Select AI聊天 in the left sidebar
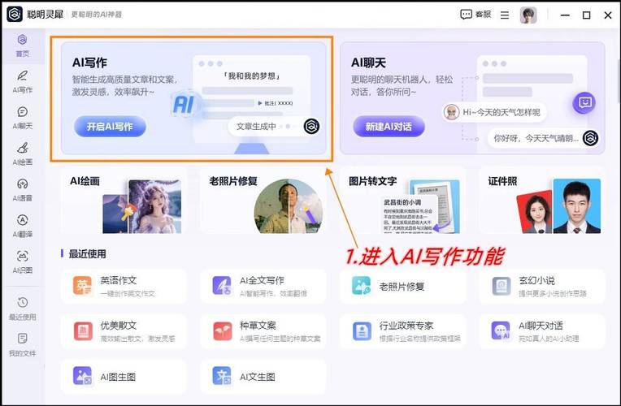621x406 pixels. coord(22,118)
